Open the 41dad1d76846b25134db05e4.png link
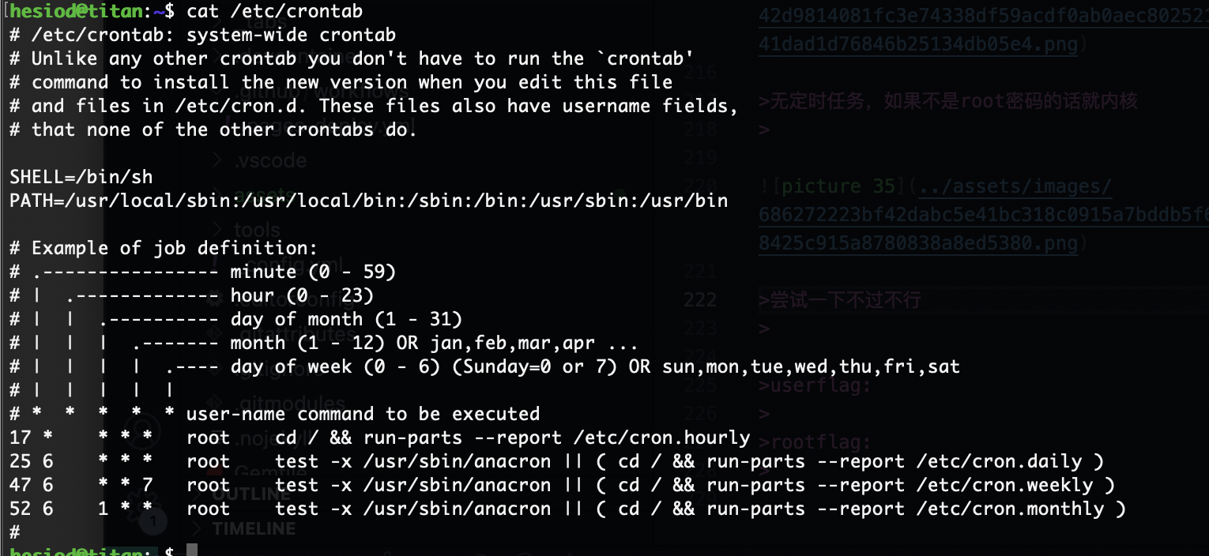Screen dimensions: 1209x556 [x=917, y=44]
